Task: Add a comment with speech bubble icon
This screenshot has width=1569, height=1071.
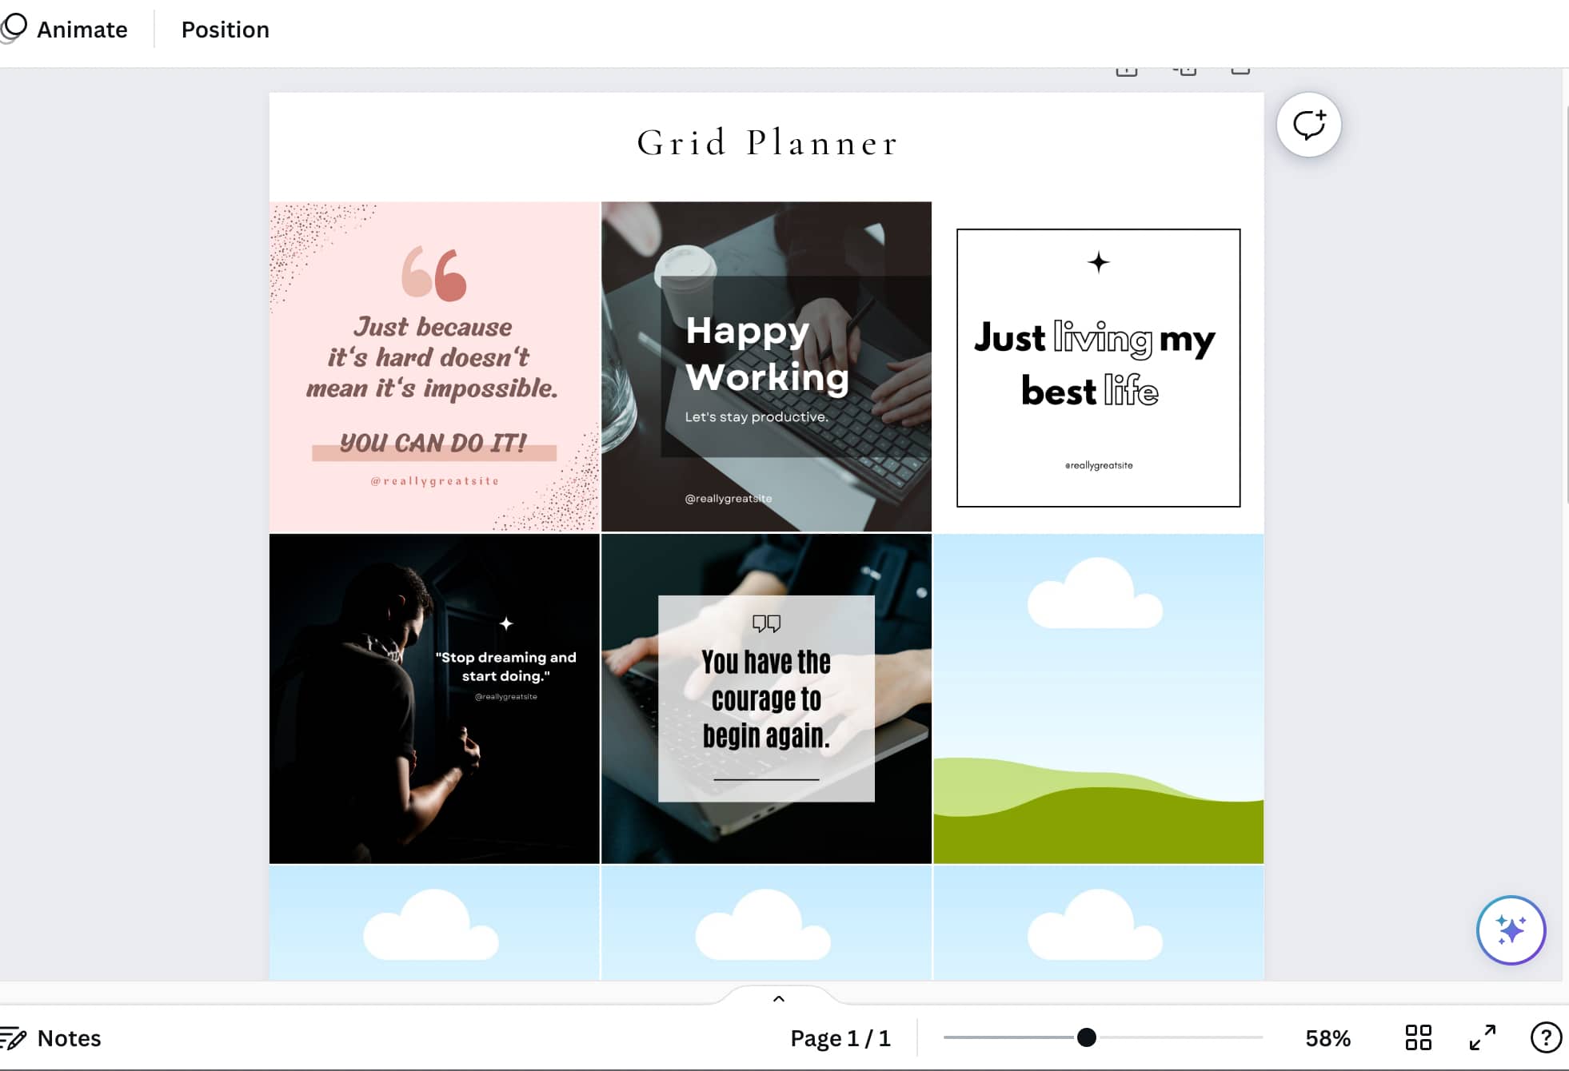Action: [x=1308, y=125]
